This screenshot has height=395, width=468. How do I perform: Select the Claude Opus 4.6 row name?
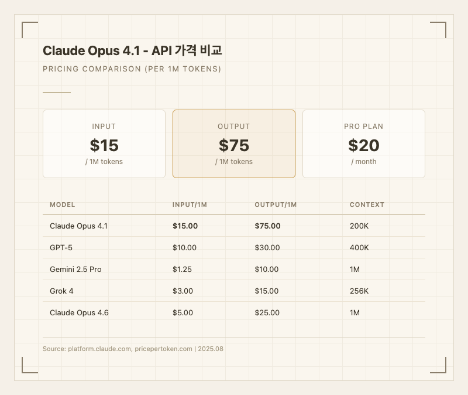coord(79,313)
